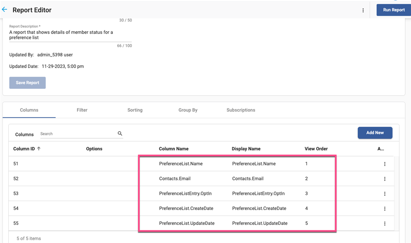Open the actions menu for column 55
The image size is (411, 243).
385,223
